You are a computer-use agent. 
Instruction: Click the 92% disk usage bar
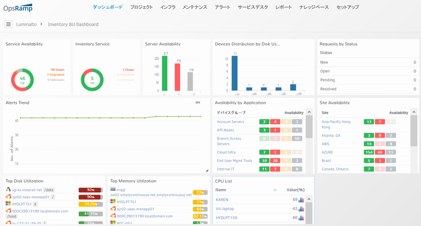(90, 190)
